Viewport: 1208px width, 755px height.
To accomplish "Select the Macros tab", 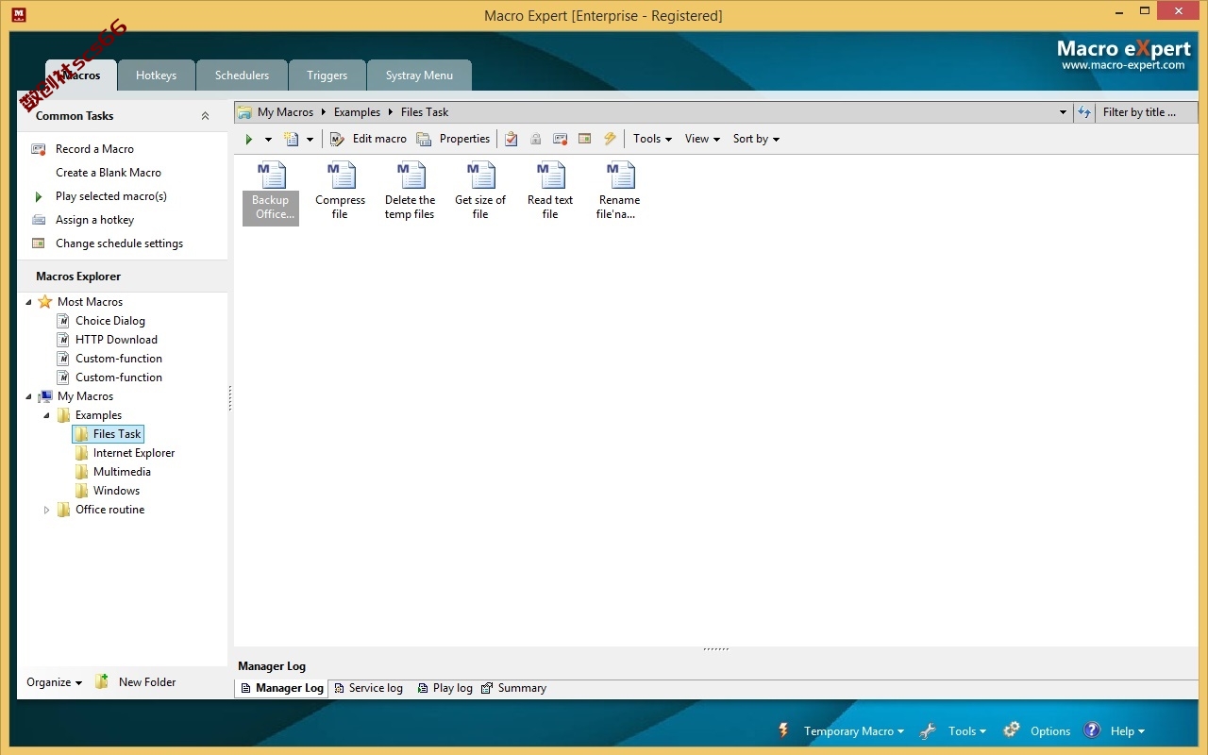I will pos(81,75).
